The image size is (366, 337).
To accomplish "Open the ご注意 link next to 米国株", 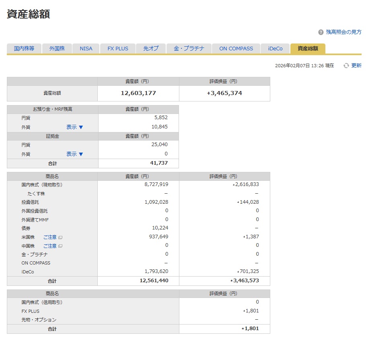I will click(50, 238).
